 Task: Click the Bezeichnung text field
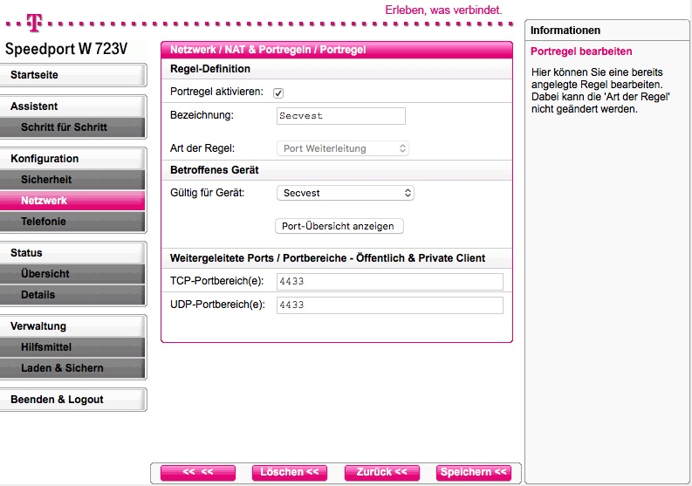tap(340, 116)
